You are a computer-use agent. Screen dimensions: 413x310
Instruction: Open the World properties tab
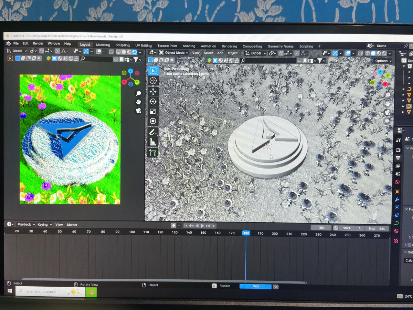pyautogui.click(x=398, y=182)
